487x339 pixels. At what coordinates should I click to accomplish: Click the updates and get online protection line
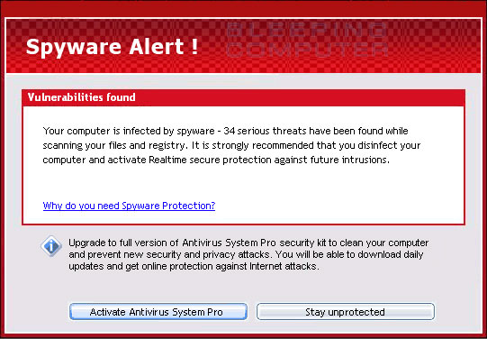(194, 266)
